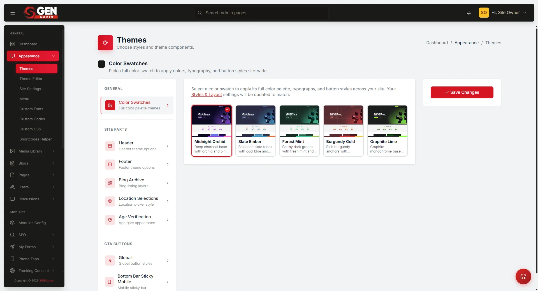Click the Header layout icon
Screen dimensions: 538x291
pyautogui.click(x=110, y=146)
